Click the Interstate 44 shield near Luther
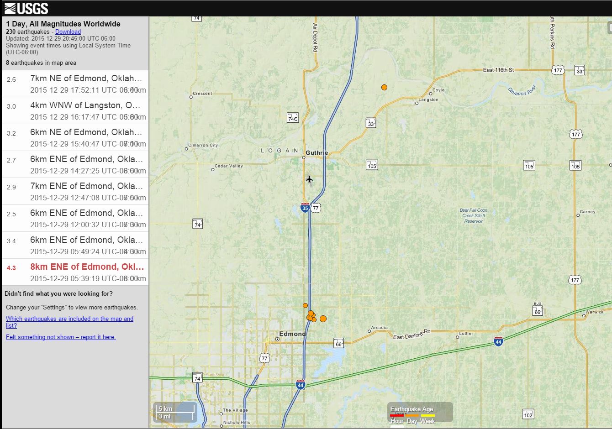Image resolution: width=612 pixels, height=429 pixels. [498, 341]
